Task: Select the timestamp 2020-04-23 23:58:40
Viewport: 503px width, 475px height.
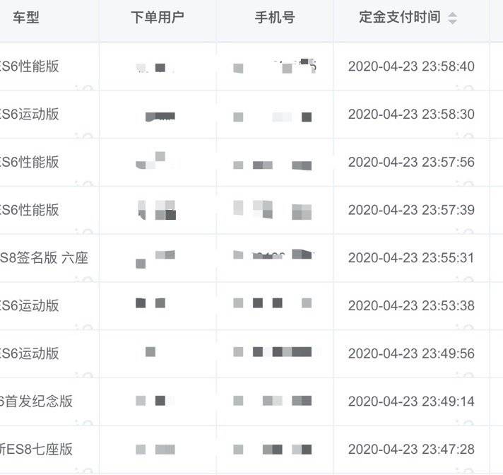Action: click(x=411, y=66)
